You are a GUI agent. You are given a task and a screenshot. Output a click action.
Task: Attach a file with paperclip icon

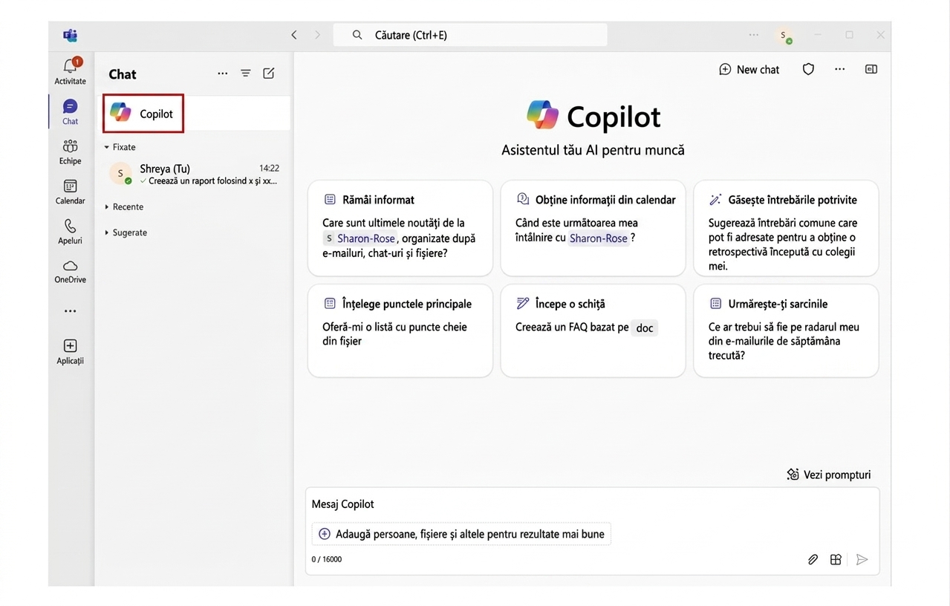pos(813,559)
